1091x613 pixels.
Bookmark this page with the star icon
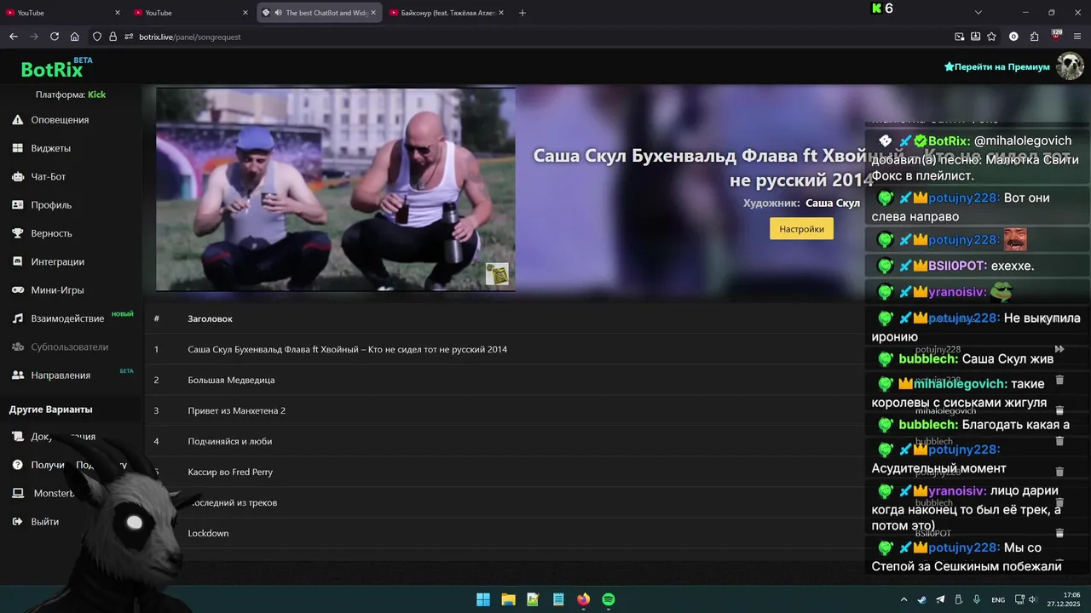pyautogui.click(x=991, y=37)
